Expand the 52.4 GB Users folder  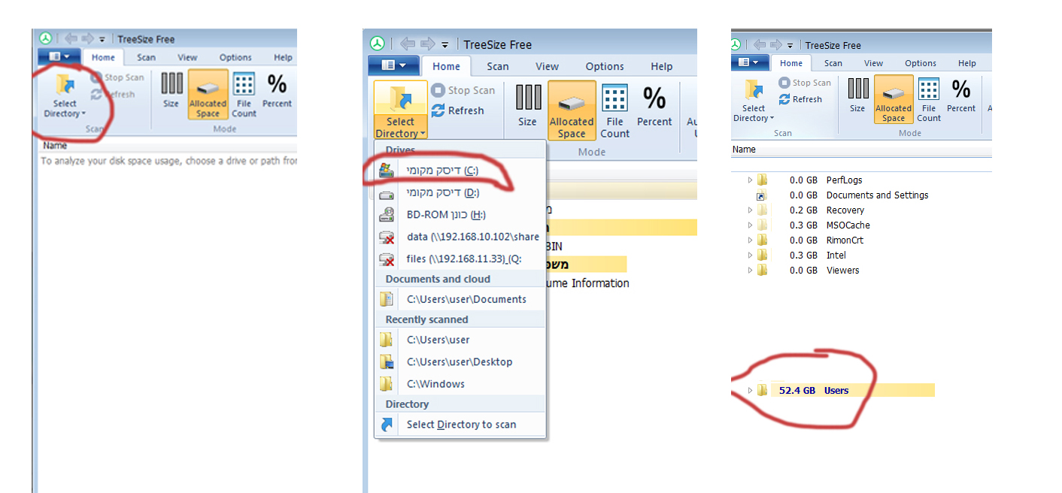[x=750, y=391]
